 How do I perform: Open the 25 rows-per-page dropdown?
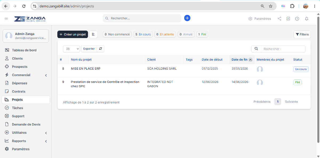point(71,49)
